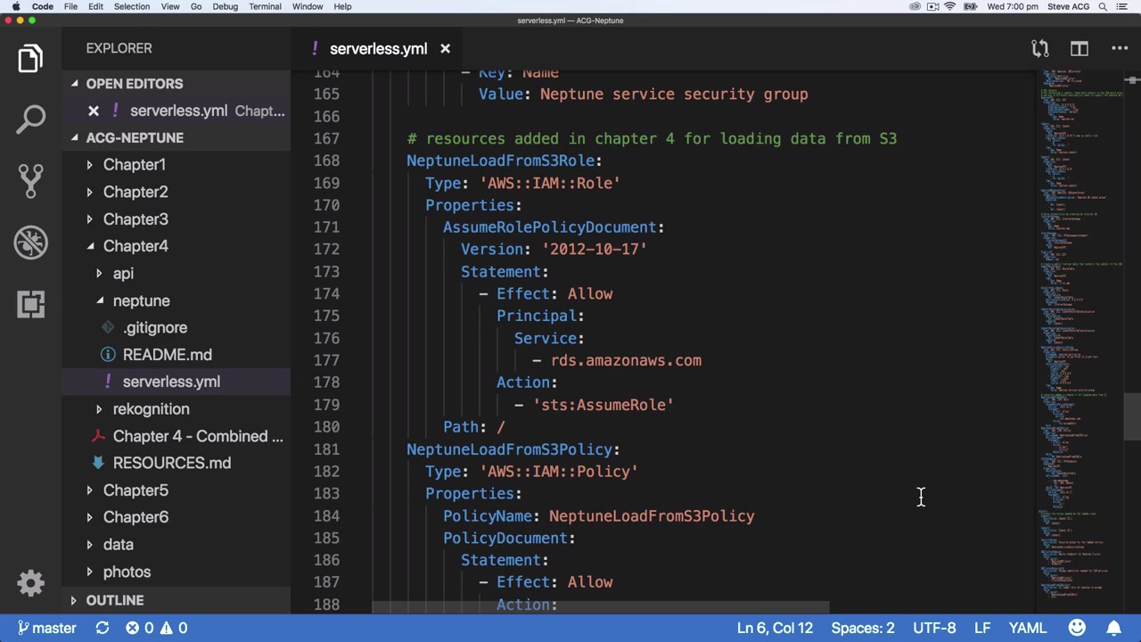The image size is (1141, 642).
Task: Open README.md in the file tree
Action: pos(167,355)
